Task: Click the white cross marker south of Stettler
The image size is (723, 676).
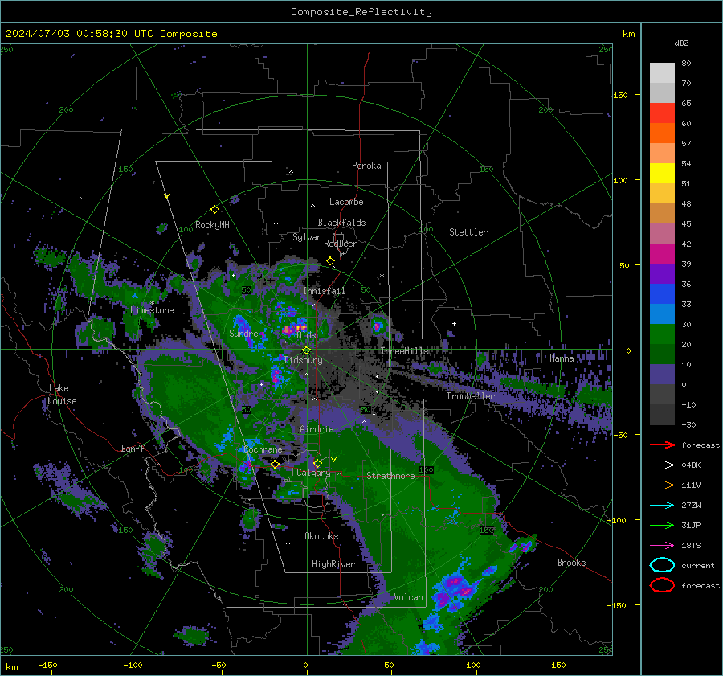Action: tap(454, 323)
